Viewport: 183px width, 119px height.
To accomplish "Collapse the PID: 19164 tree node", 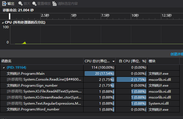I will 4,68.
